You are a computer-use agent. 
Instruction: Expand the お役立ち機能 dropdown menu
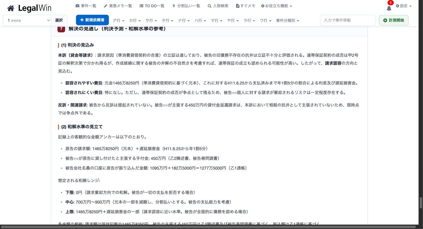[x=277, y=6]
